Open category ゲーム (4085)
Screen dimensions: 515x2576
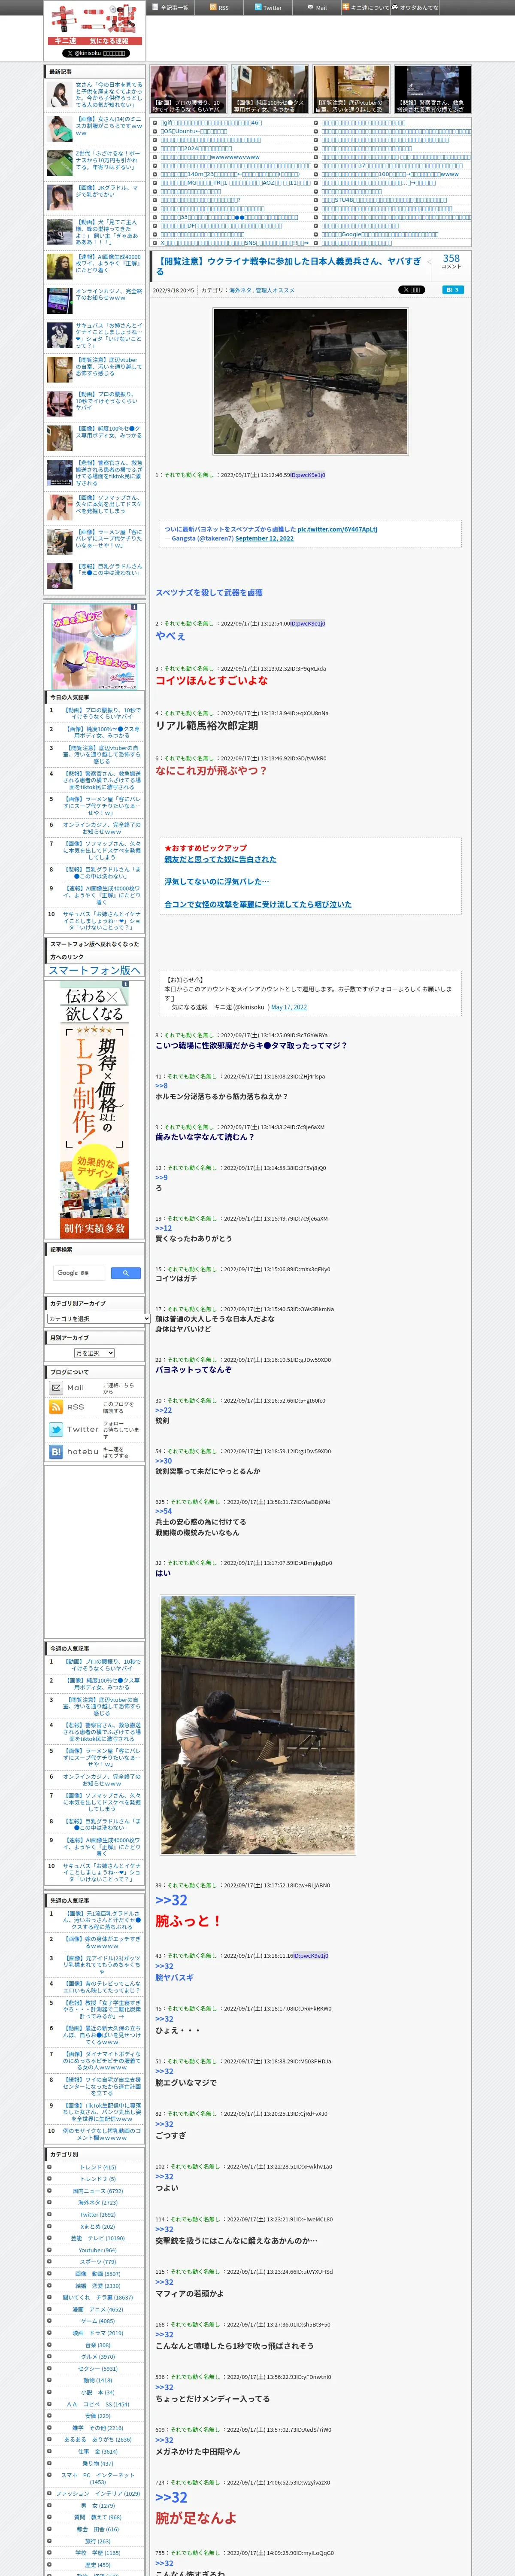[x=98, y=2321]
